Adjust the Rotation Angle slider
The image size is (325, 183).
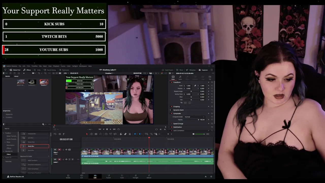tap(191, 91)
